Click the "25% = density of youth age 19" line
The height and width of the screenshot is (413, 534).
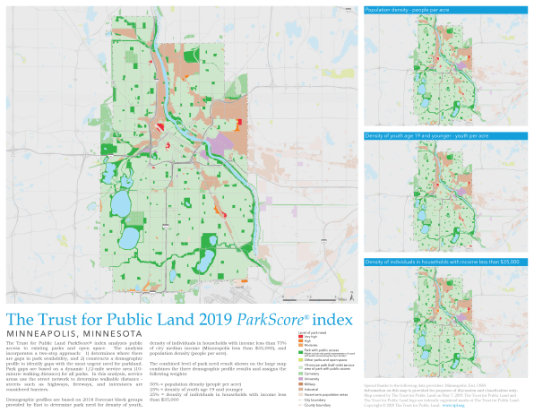pyautogui.click(x=196, y=389)
